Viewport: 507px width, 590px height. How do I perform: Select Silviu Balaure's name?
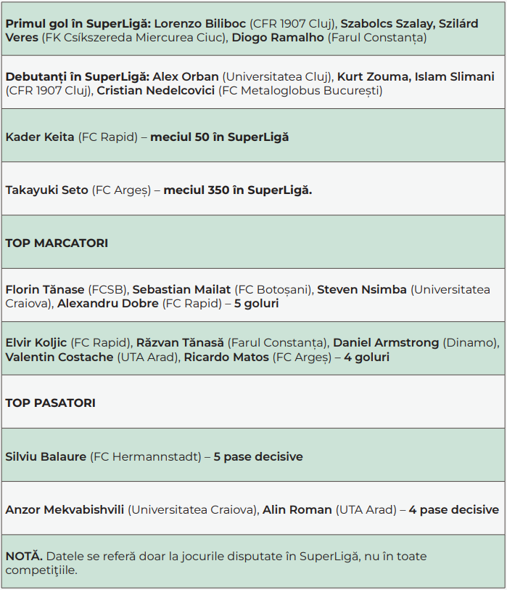tap(46, 456)
